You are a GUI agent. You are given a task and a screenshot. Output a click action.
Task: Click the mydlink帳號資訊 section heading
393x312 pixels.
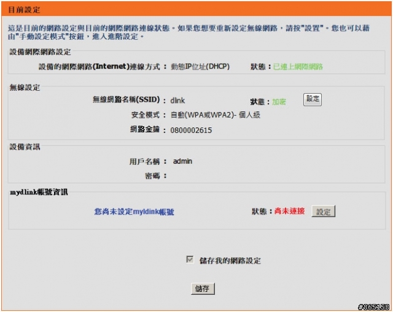(39, 192)
